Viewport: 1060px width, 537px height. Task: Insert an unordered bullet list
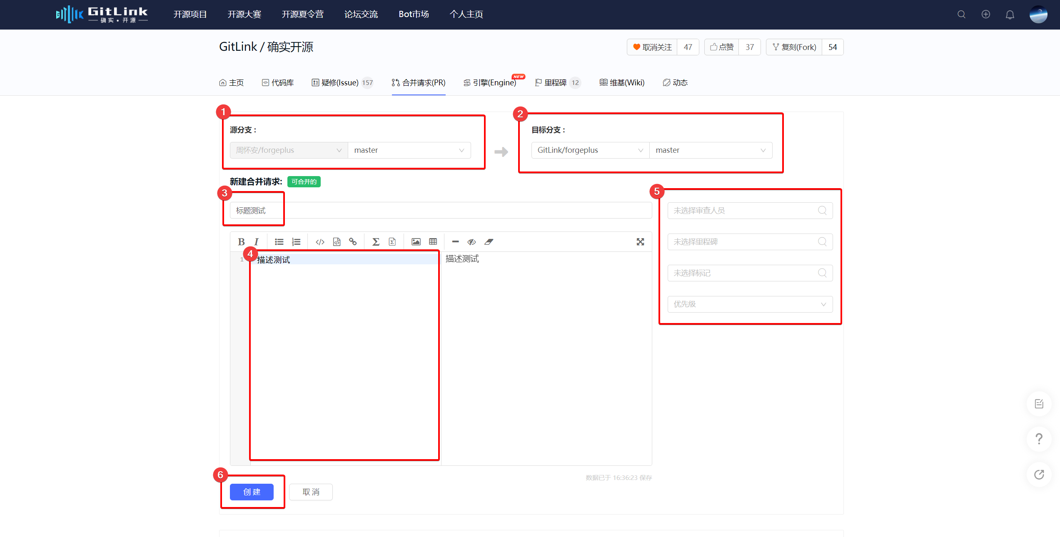(x=279, y=242)
